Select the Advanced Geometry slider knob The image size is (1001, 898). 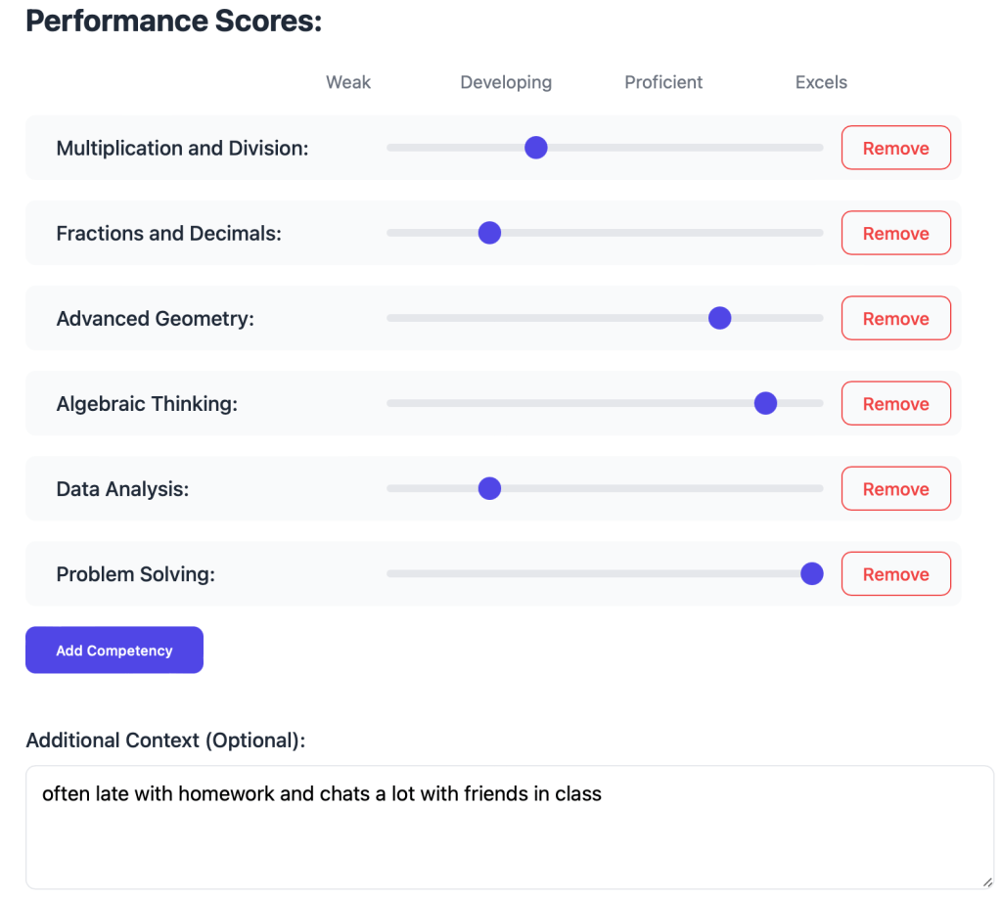(719, 318)
